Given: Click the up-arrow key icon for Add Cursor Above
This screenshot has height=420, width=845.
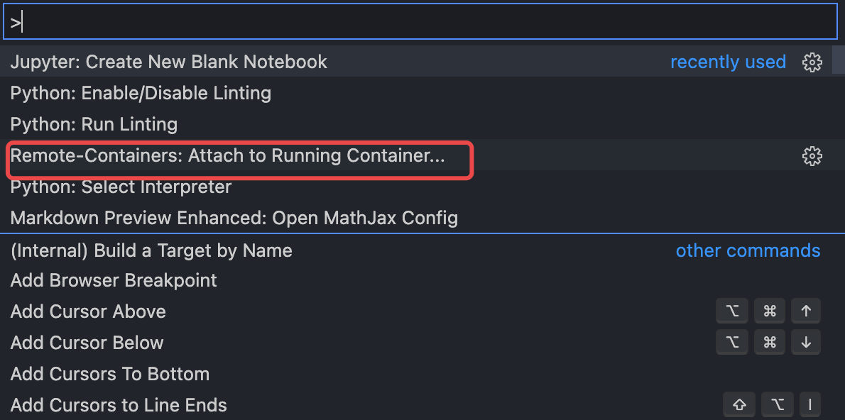Looking at the screenshot, I should click(806, 311).
